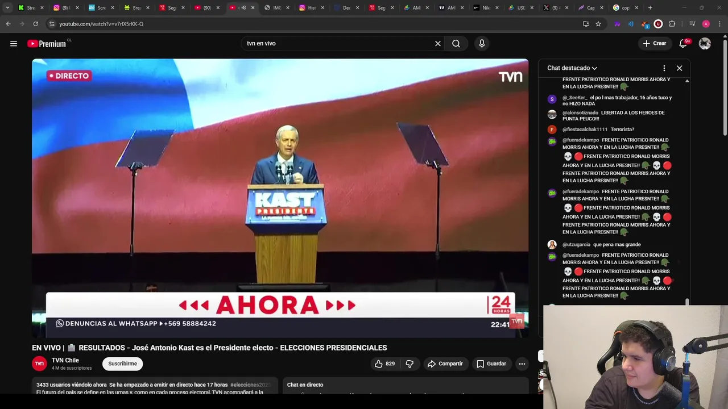Click '4 M de suscriptores' text
Screen dimensions: 728x409
click(72, 368)
